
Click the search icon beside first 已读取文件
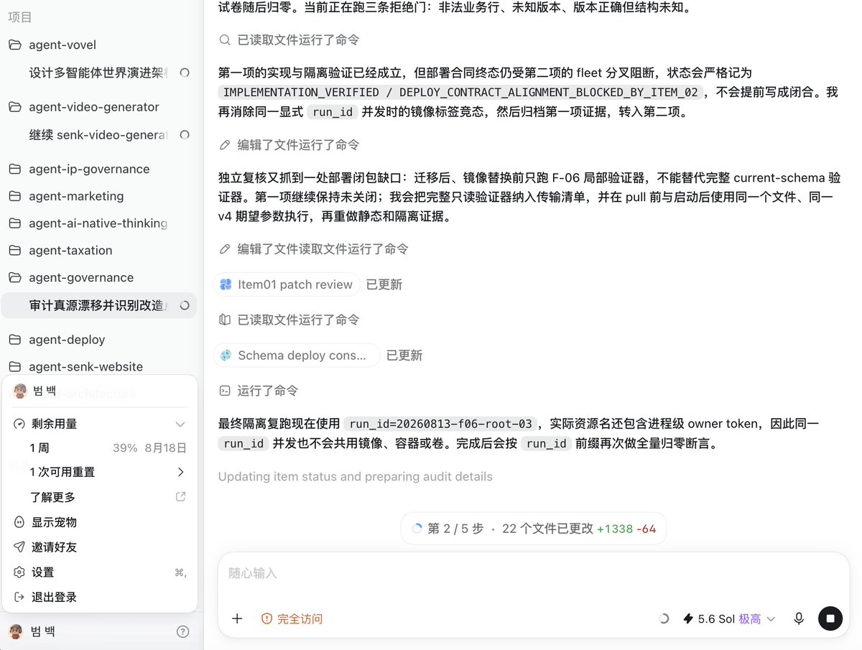tap(225, 40)
